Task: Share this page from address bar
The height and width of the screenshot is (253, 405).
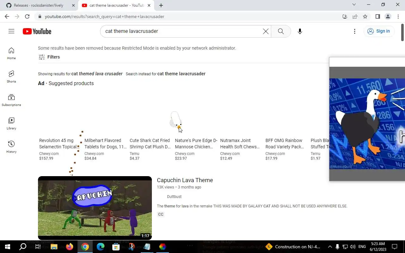Action: point(355,16)
